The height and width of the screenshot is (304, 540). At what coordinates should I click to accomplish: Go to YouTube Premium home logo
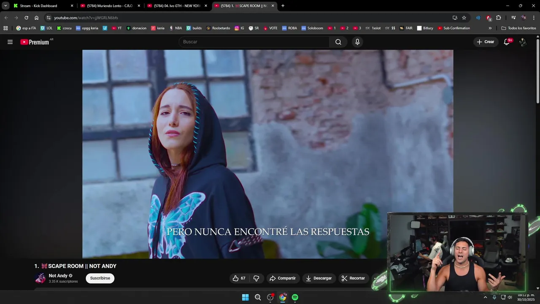click(x=35, y=42)
